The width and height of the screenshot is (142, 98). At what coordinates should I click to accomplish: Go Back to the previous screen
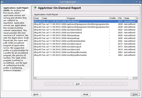click(x=36, y=94)
